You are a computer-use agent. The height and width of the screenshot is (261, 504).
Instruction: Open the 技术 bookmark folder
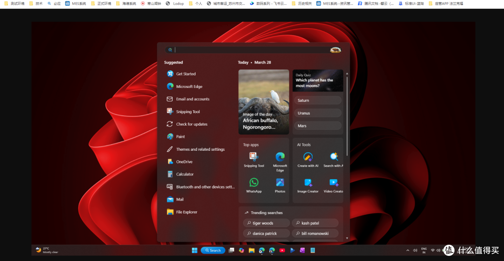(36, 4)
